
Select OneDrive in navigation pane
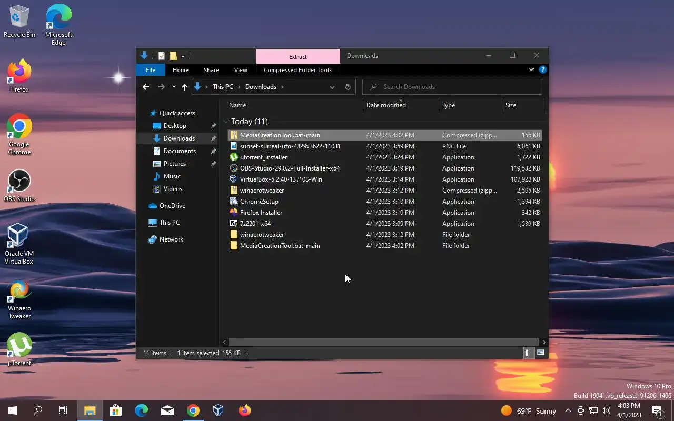tap(172, 206)
